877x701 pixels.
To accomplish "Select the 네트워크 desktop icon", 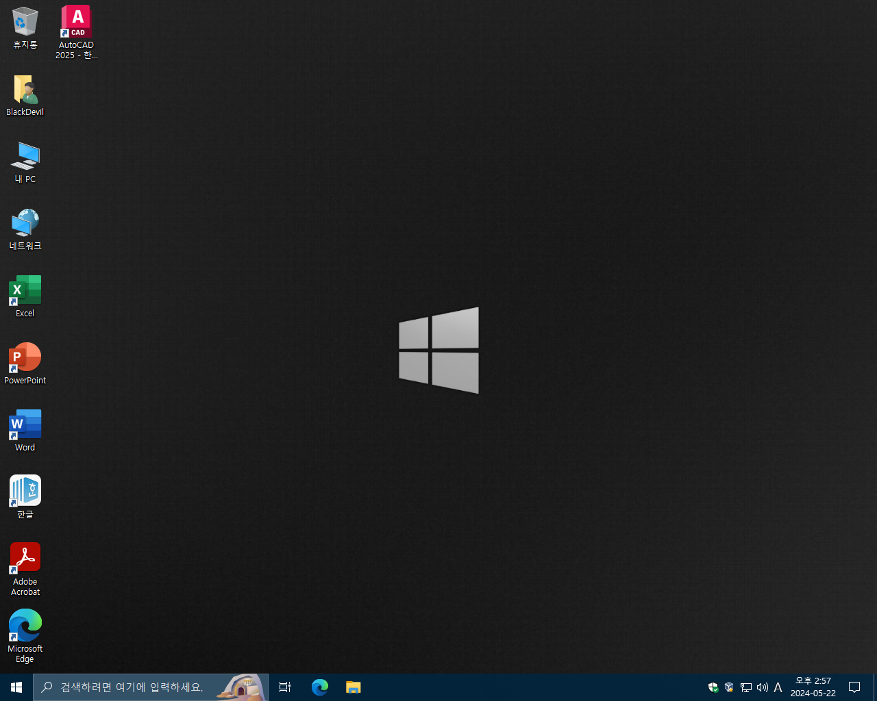I will click(x=25, y=229).
